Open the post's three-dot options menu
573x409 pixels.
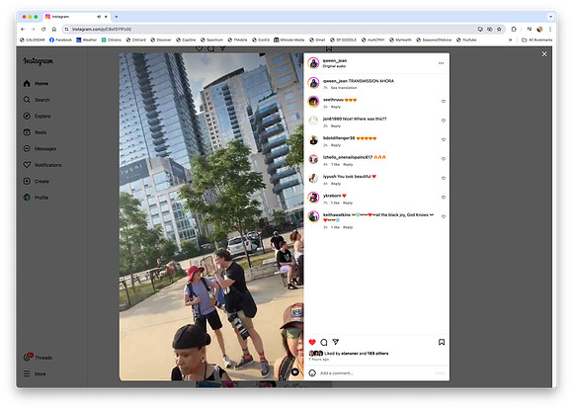coord(441,63)
